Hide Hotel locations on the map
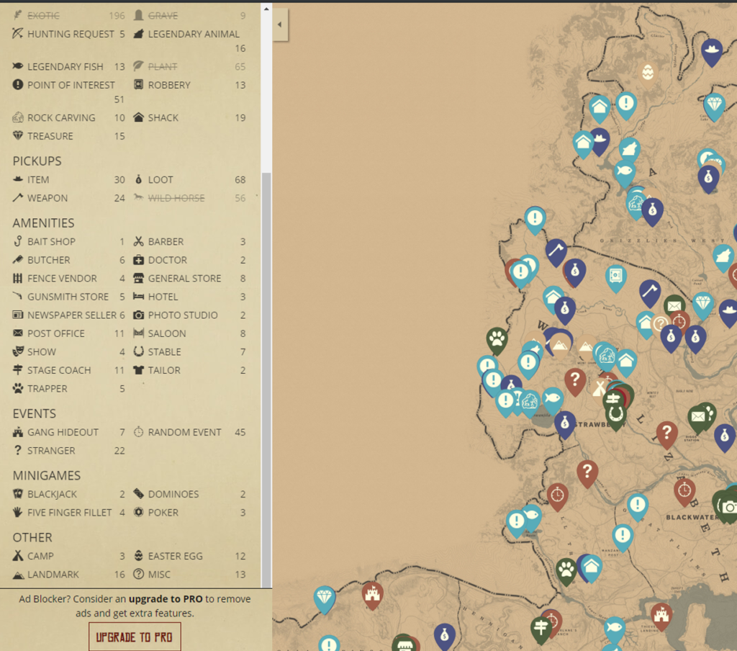Viewport: 737px width, 651px height. [x=189, y=297]
